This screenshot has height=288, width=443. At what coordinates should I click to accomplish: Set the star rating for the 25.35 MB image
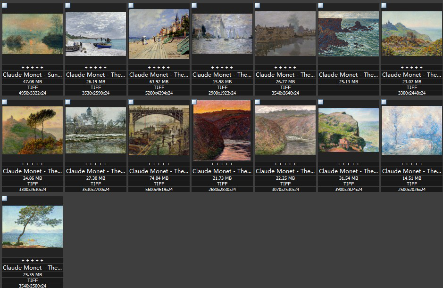click(x=33, y=261)
